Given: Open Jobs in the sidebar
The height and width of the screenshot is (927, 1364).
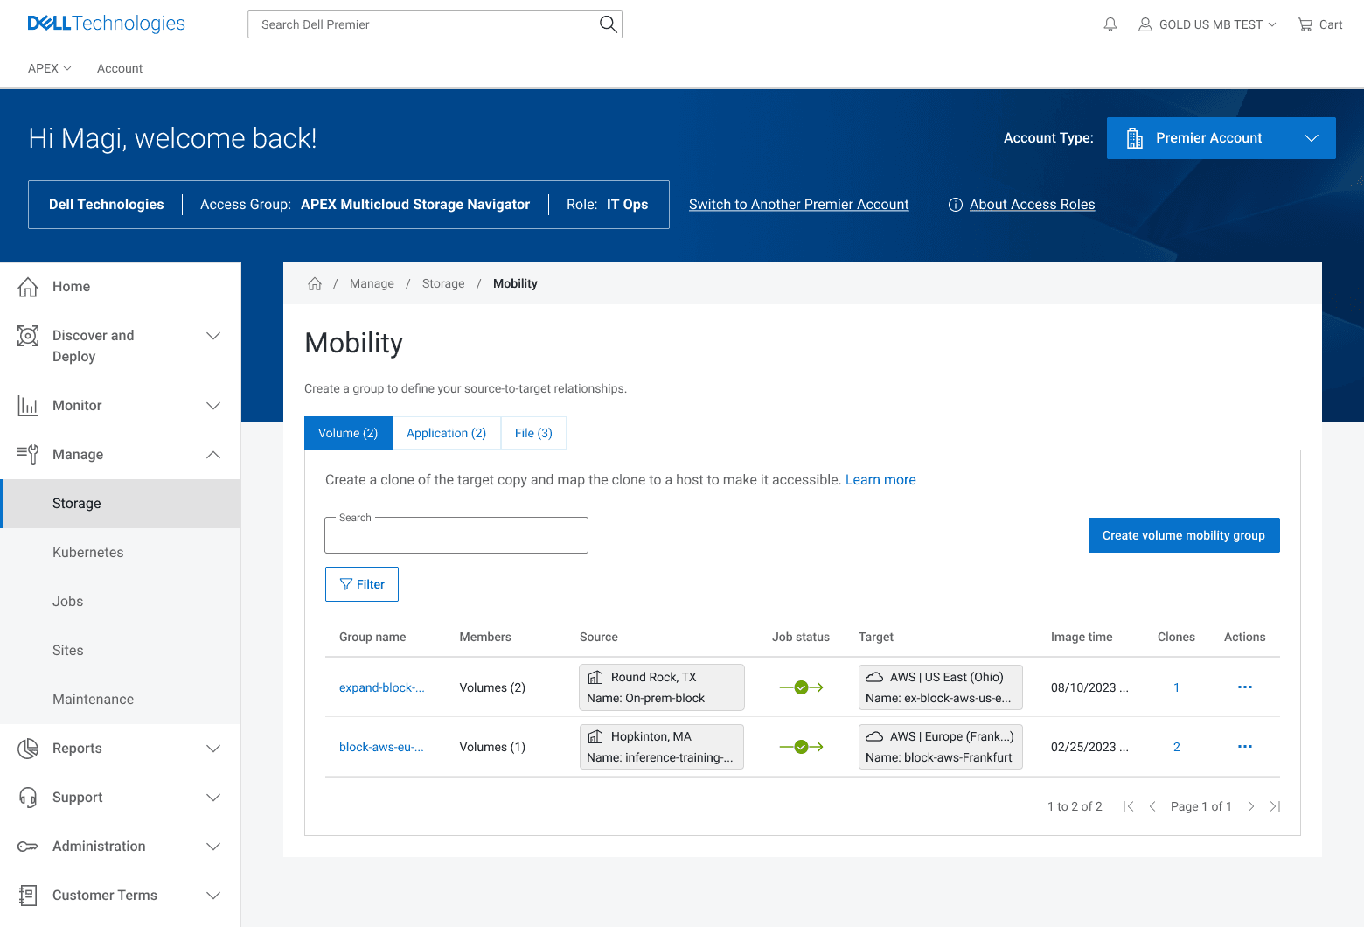Looking at the screenshot, I should point(121,602).
